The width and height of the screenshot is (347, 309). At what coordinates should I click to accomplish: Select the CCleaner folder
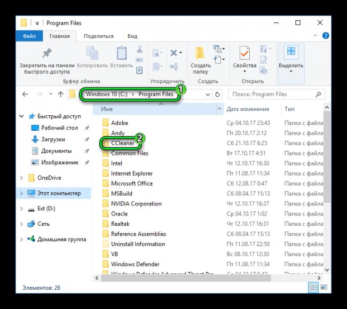point(122,143)
